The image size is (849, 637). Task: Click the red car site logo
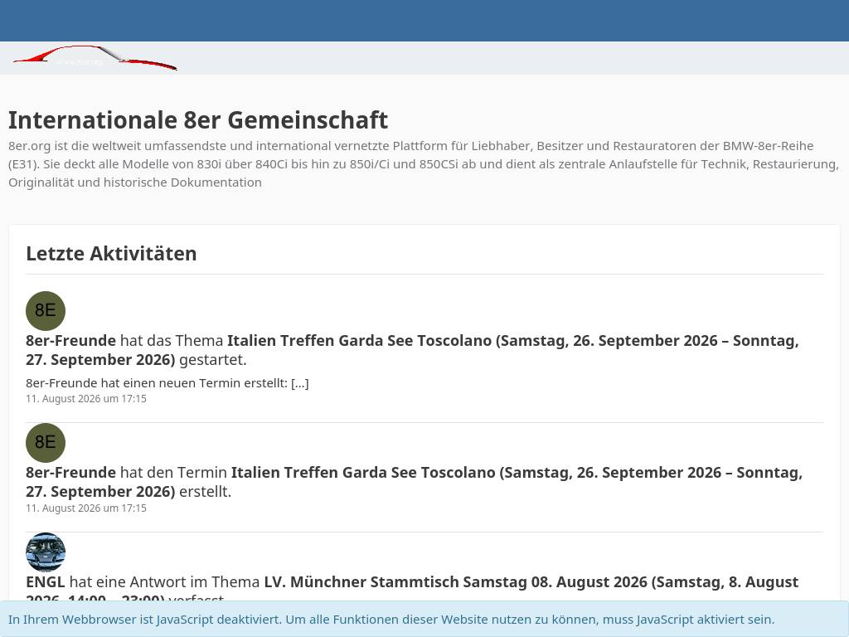coord(95,57)
